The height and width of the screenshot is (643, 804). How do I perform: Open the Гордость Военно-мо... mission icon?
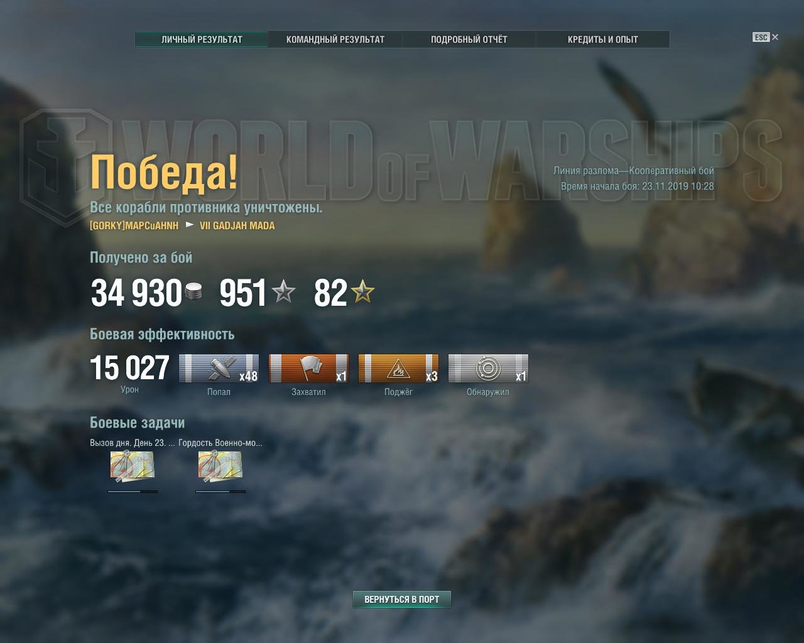pyautogui.click(x=220, y=467)
